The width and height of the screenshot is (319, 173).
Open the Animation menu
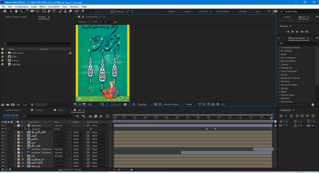click(54, 7)
